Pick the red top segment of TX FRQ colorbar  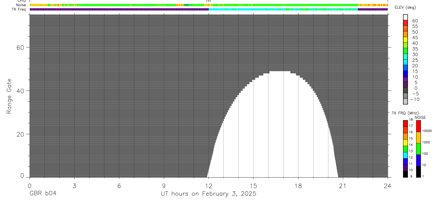[x=405, y=124]
